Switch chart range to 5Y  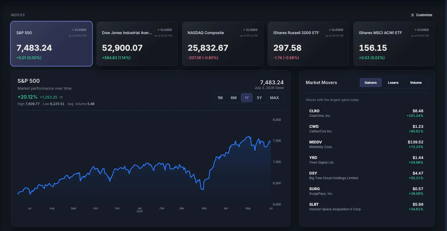pos(259,98)
